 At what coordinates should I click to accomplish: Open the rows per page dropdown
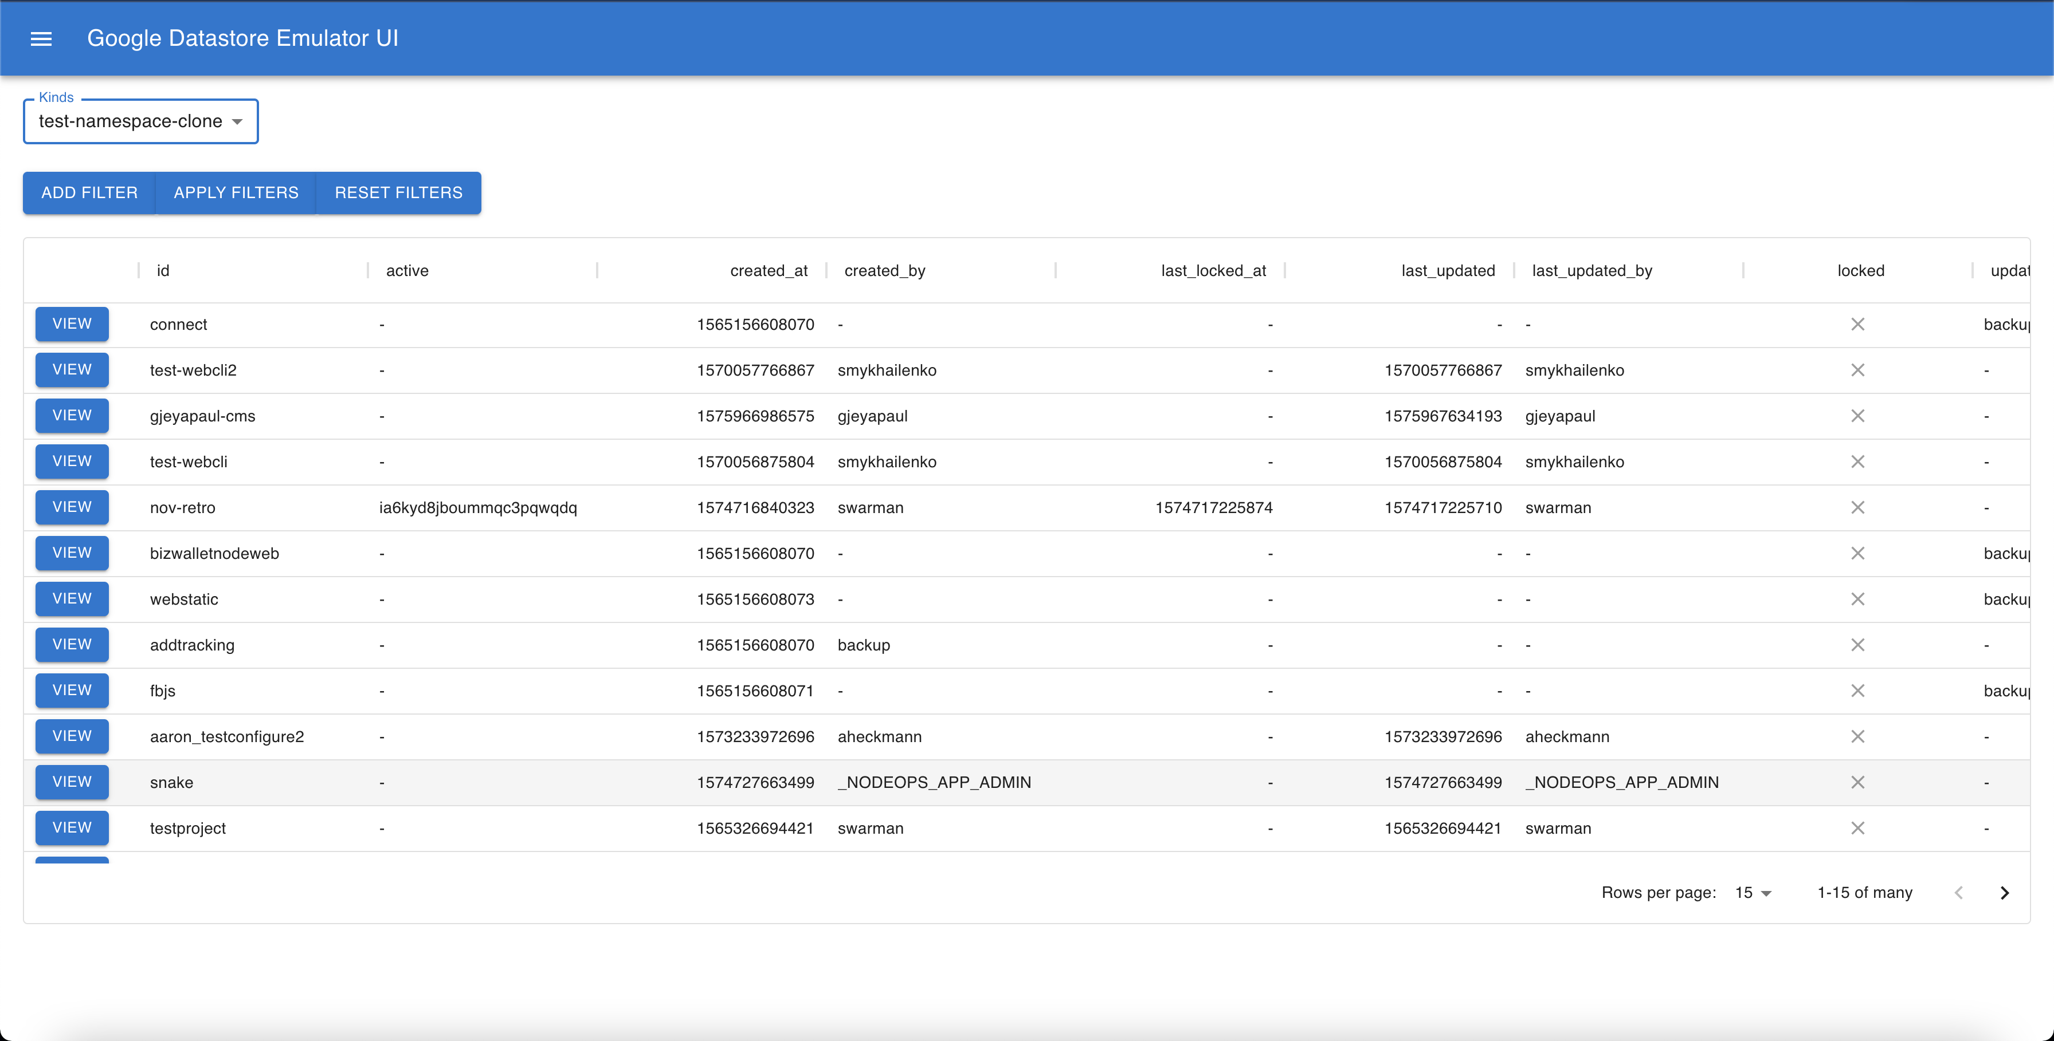point(1753,893)
